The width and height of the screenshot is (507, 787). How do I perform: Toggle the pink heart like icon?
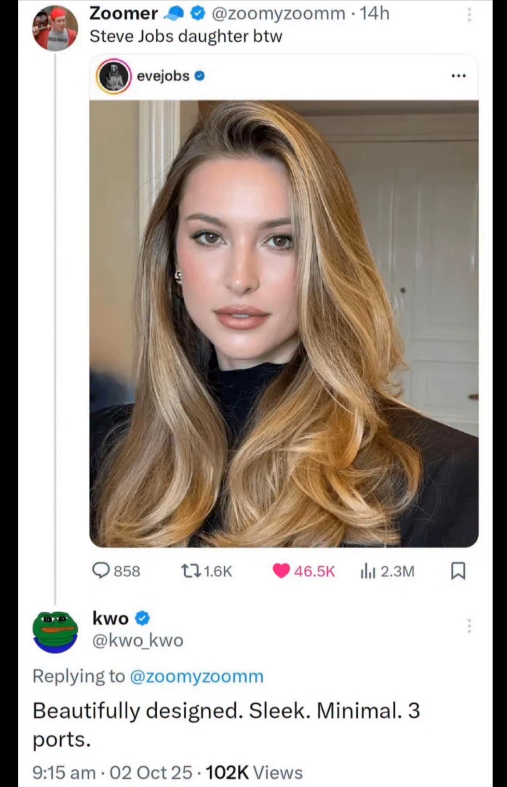click(281, 571)
